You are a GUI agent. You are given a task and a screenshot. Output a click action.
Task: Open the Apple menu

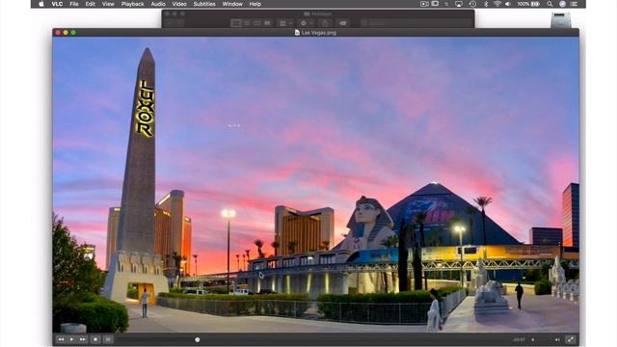(41, 4)
